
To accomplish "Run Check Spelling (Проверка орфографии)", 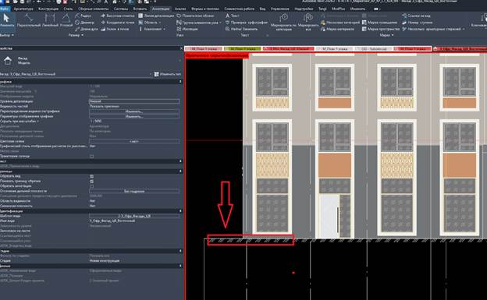I will [x=247, y=23].
